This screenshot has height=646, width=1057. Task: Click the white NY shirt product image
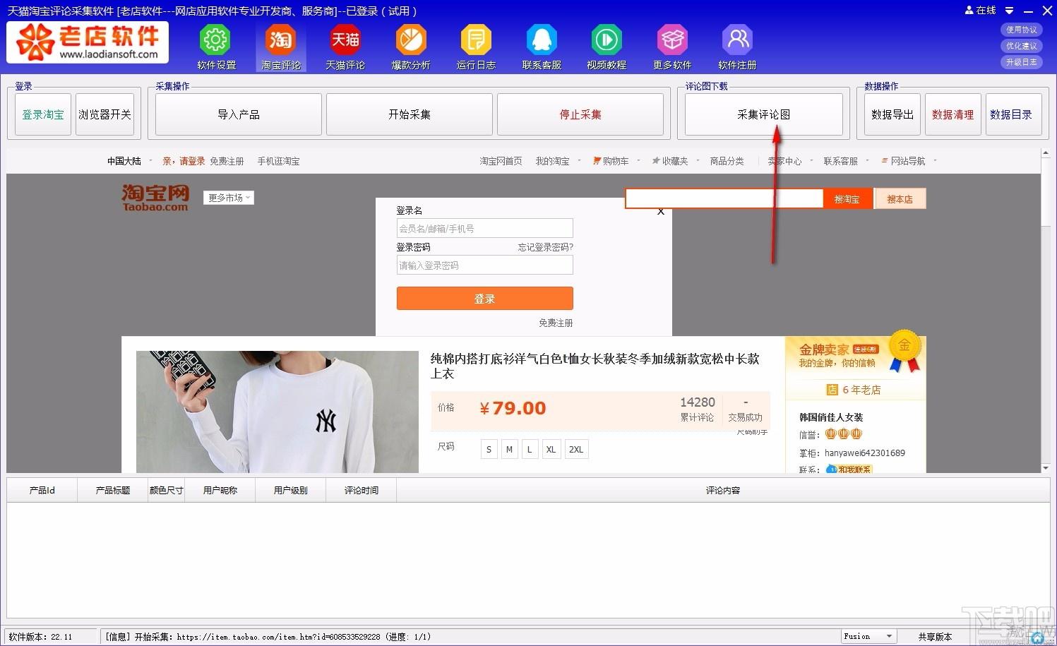click(x=277, y=412)
